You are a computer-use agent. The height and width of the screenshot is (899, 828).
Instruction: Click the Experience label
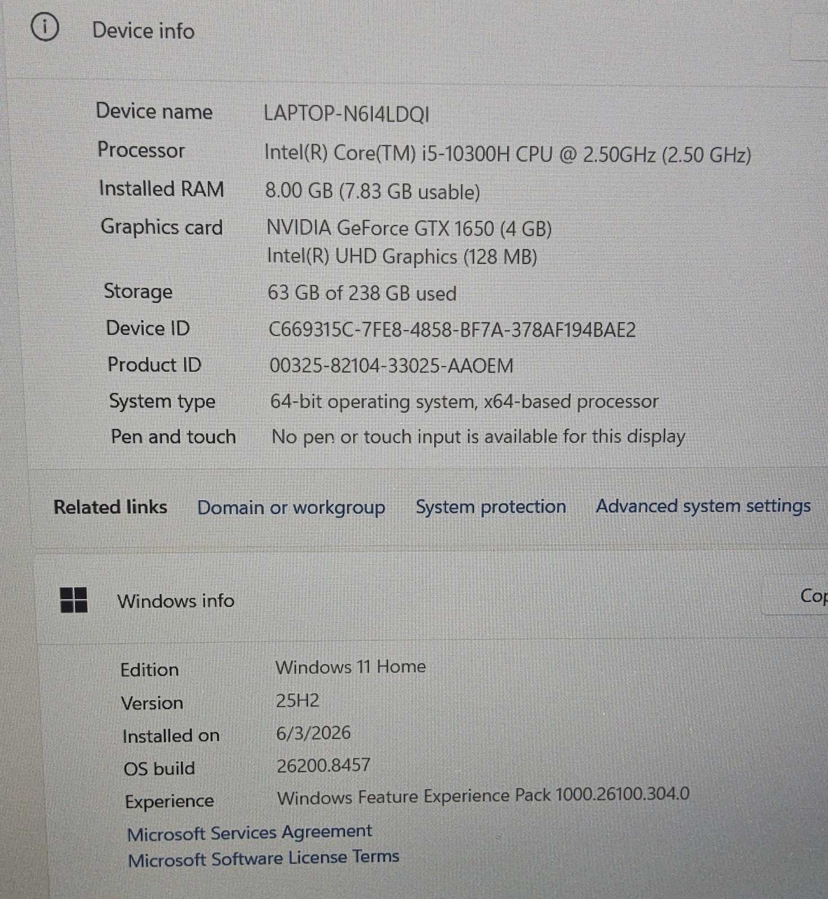[x=170, y=802]
